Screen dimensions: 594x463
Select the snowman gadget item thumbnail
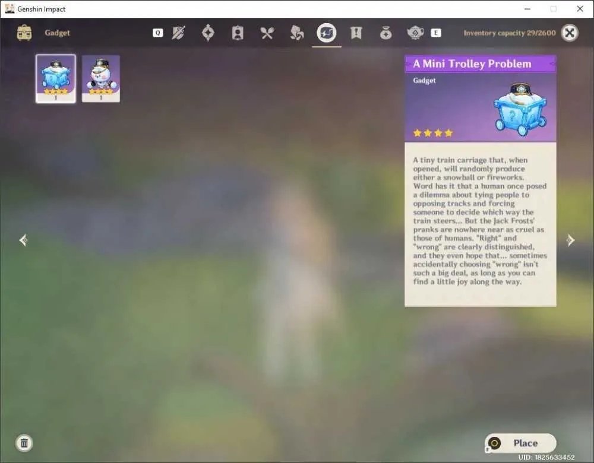(x=101, y=79)
